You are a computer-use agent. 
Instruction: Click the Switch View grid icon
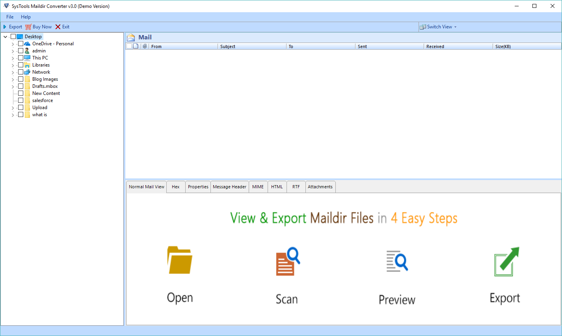(423, 27)
